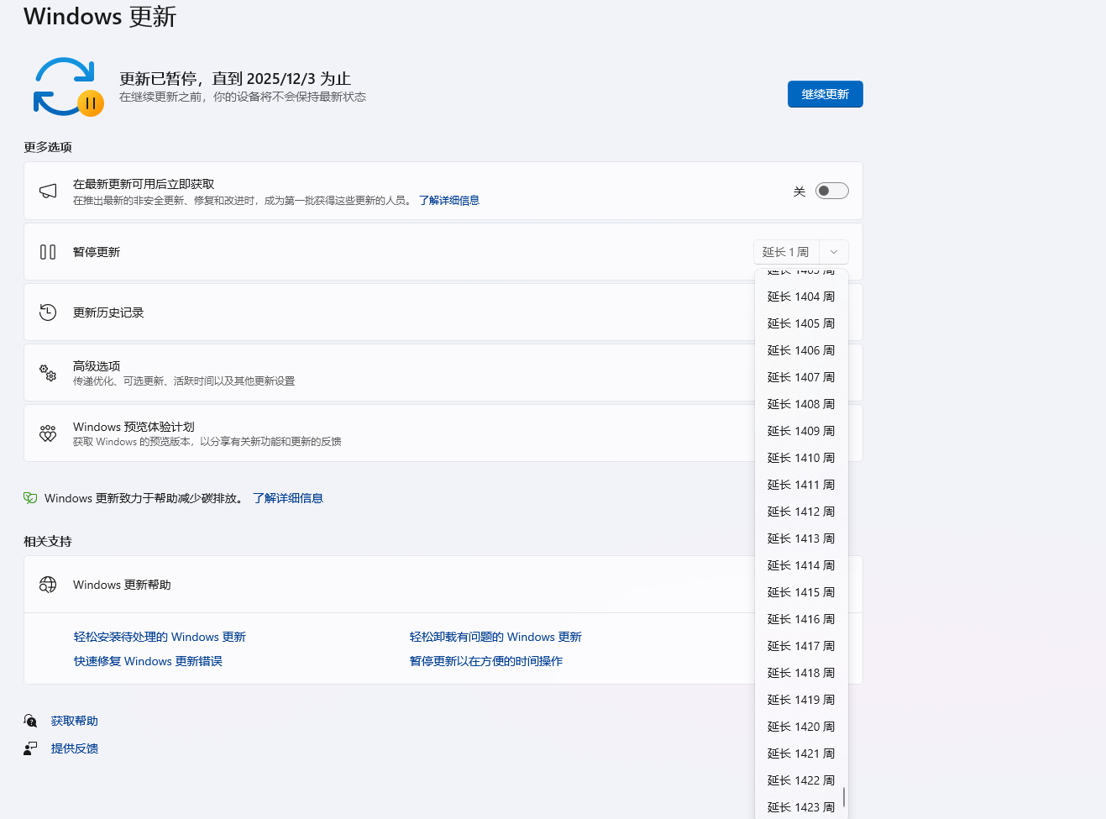Pick 延长 1411 周 in the dropdown
Image resolution: width=1106 pixels, height=819 pixels.
pos(801,485)
